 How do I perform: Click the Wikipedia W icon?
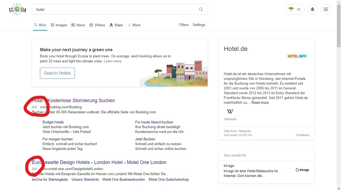[230, 111]
